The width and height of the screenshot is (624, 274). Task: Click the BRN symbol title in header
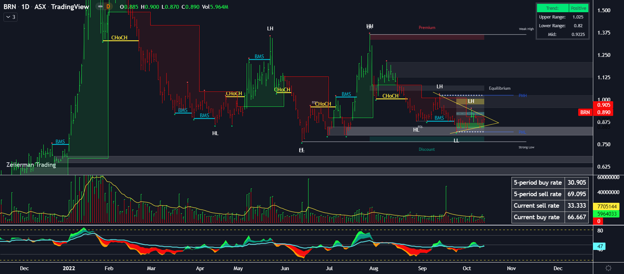(10, 7)
